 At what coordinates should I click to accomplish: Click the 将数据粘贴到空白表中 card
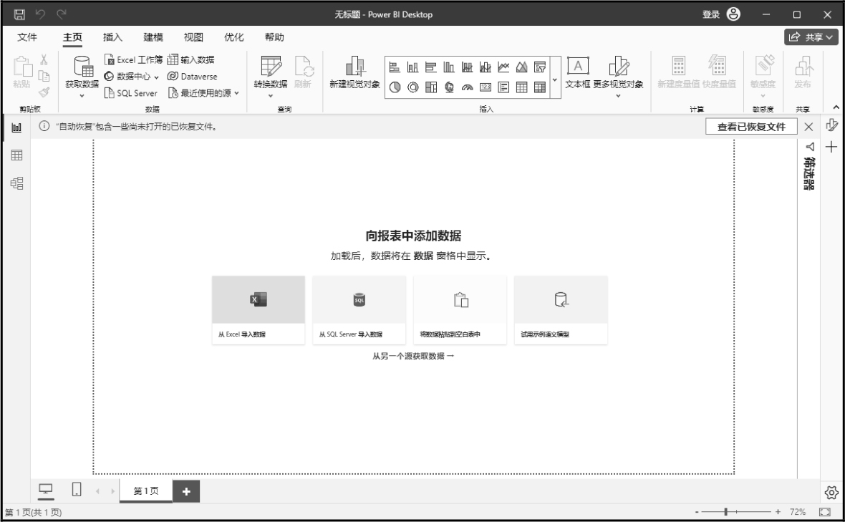point(460,310)
